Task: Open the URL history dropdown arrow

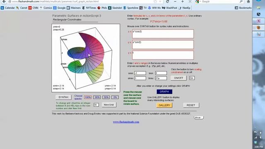Action: point(160,2)
